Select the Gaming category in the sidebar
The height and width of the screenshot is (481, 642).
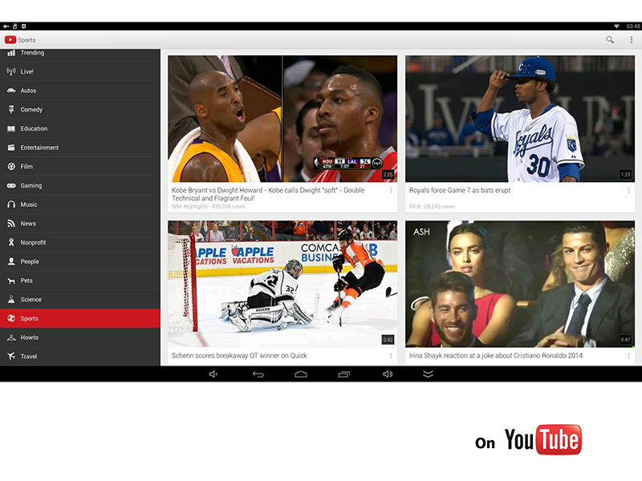point(31,185)
